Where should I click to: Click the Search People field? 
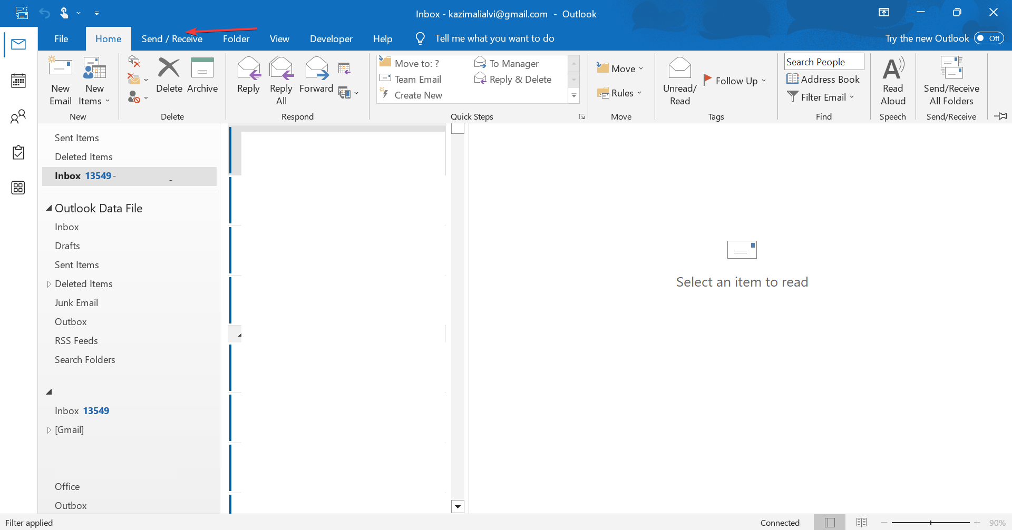[x=824, y=62]
